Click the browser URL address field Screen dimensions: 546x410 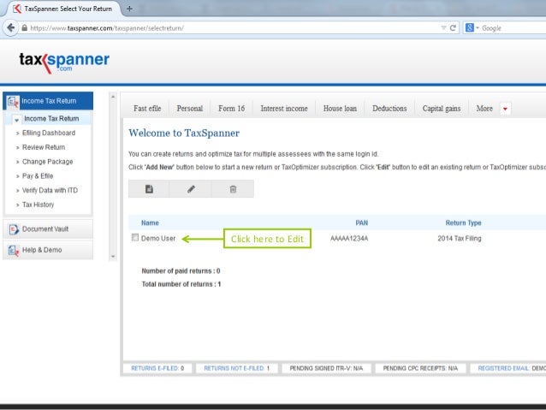230,28
